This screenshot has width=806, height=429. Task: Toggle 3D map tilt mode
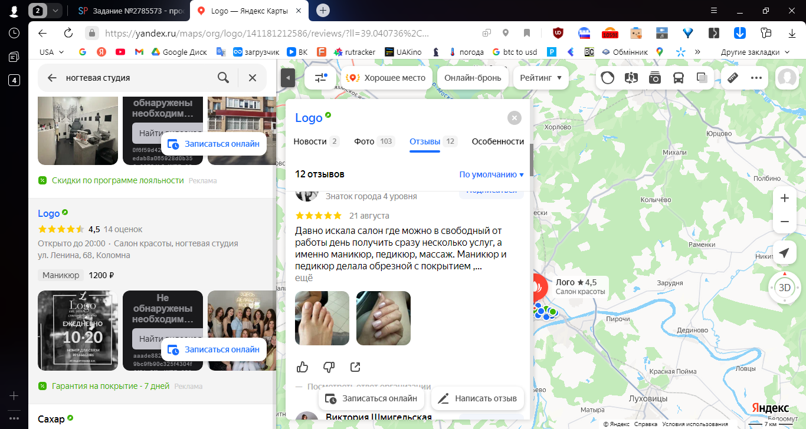tap(785, 288)
